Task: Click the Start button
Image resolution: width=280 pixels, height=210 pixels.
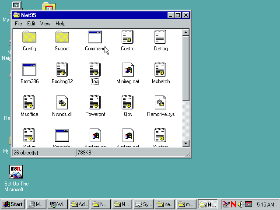Action: point(13,204)
